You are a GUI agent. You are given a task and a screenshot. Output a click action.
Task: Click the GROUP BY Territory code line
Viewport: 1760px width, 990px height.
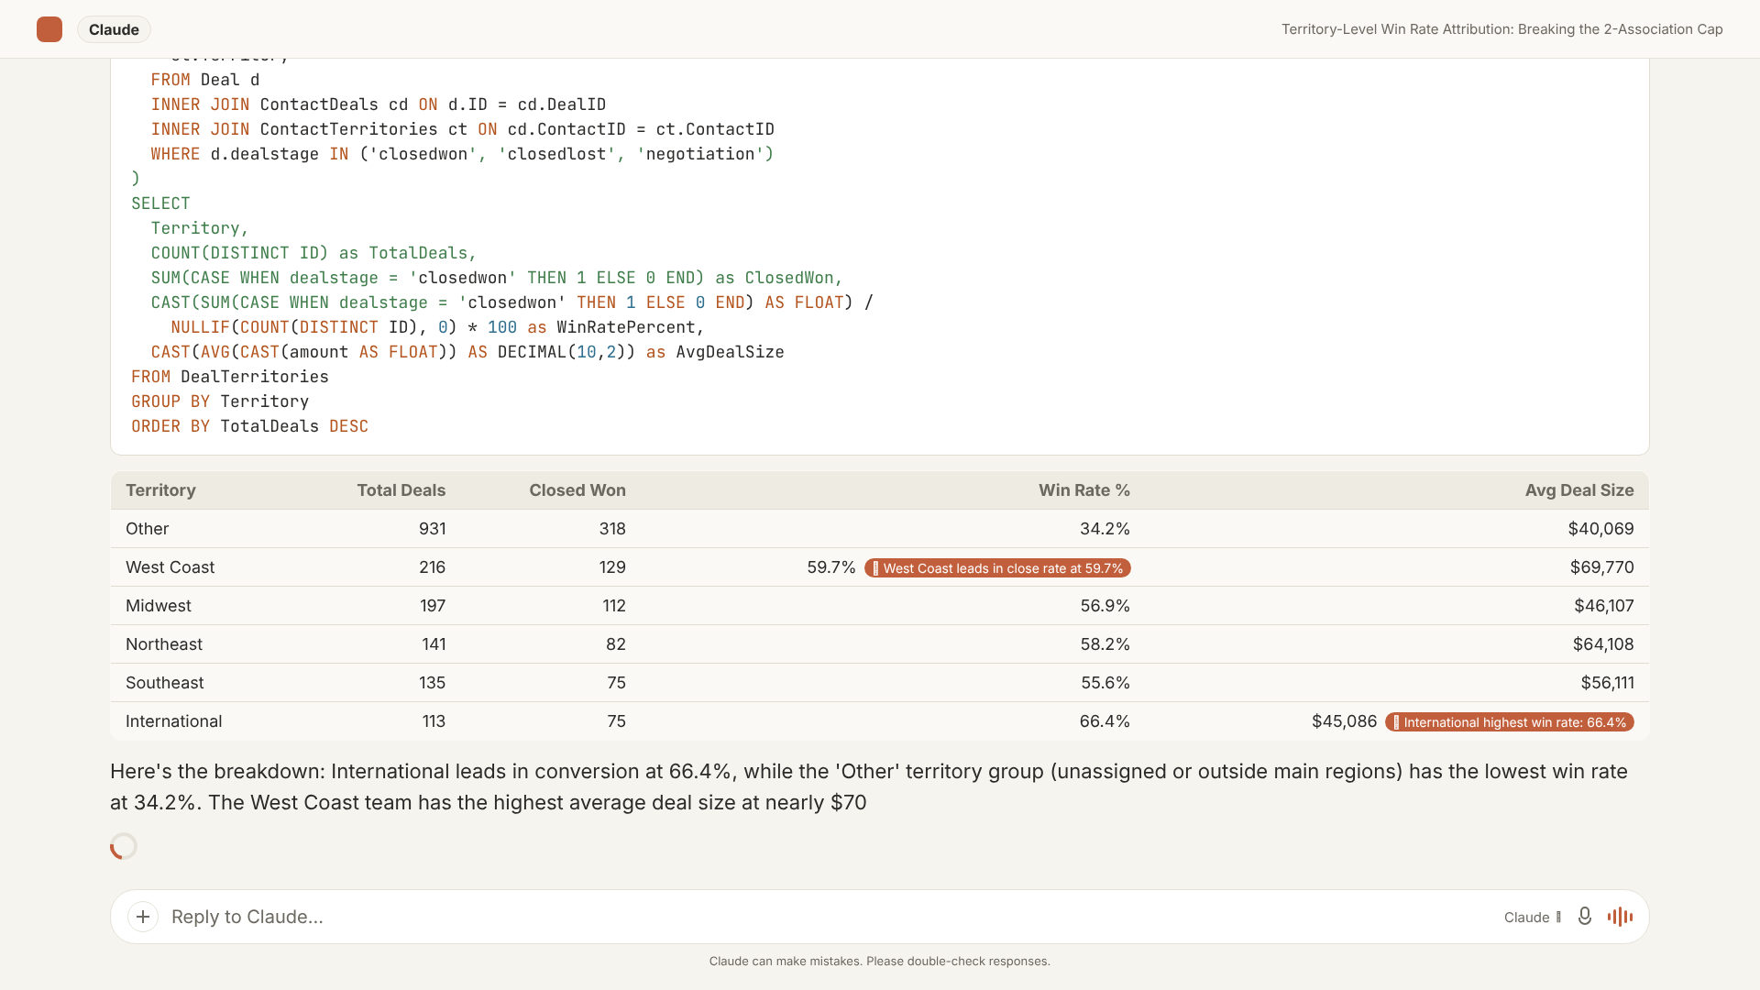pyautogui.click(x=220, y=401)
